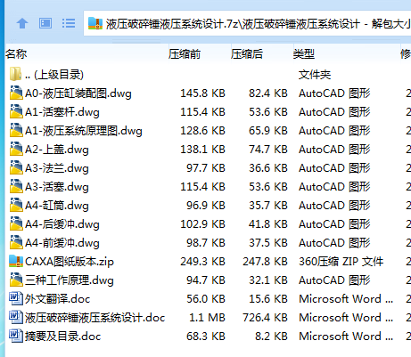Click the Word icon of 外文翻译.doc

point(16,298)
